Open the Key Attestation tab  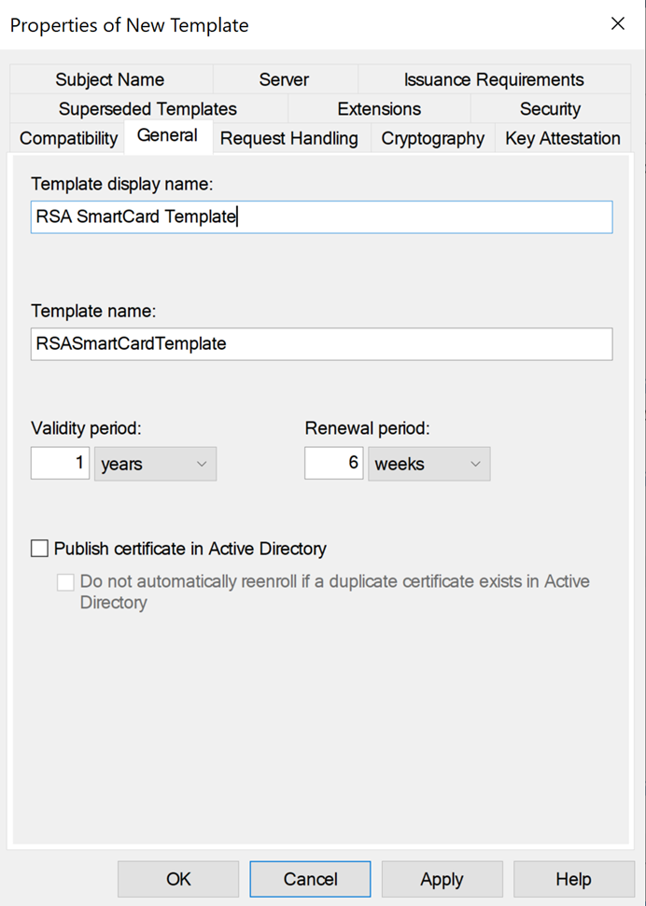click(563, 138)
